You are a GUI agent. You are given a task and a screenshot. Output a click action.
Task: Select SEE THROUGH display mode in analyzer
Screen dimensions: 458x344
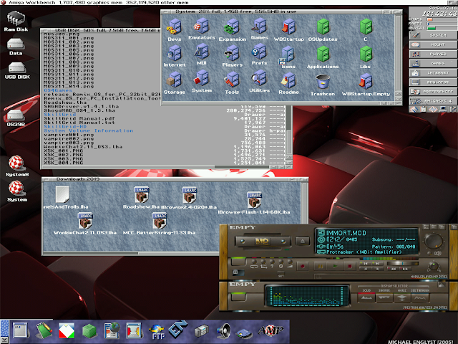coord(420,298)
